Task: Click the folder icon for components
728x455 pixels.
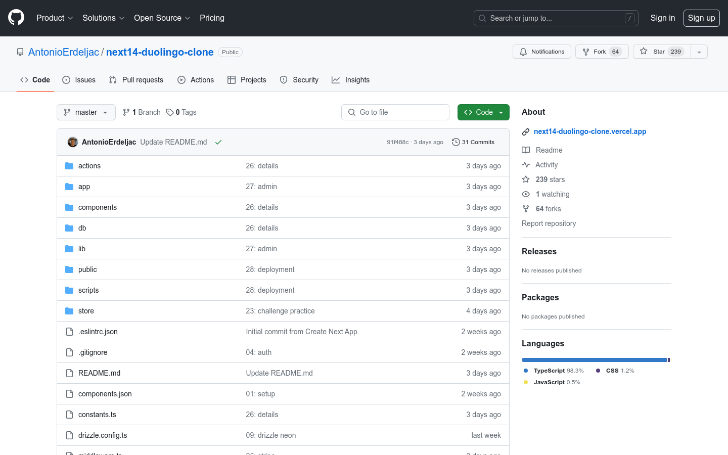Action: tap(69, 207)
